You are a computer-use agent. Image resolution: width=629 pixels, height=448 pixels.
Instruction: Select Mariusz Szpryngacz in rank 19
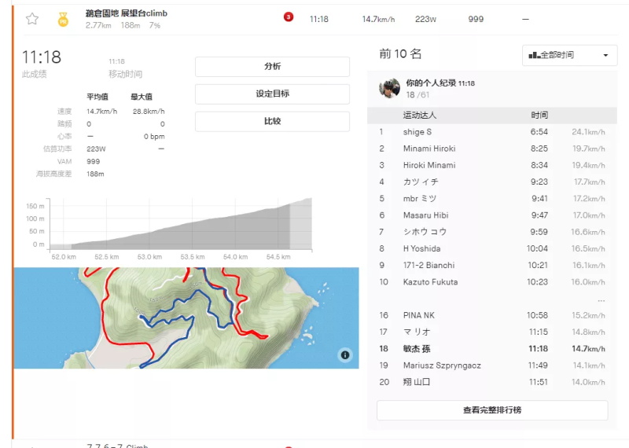click(442, 365)
